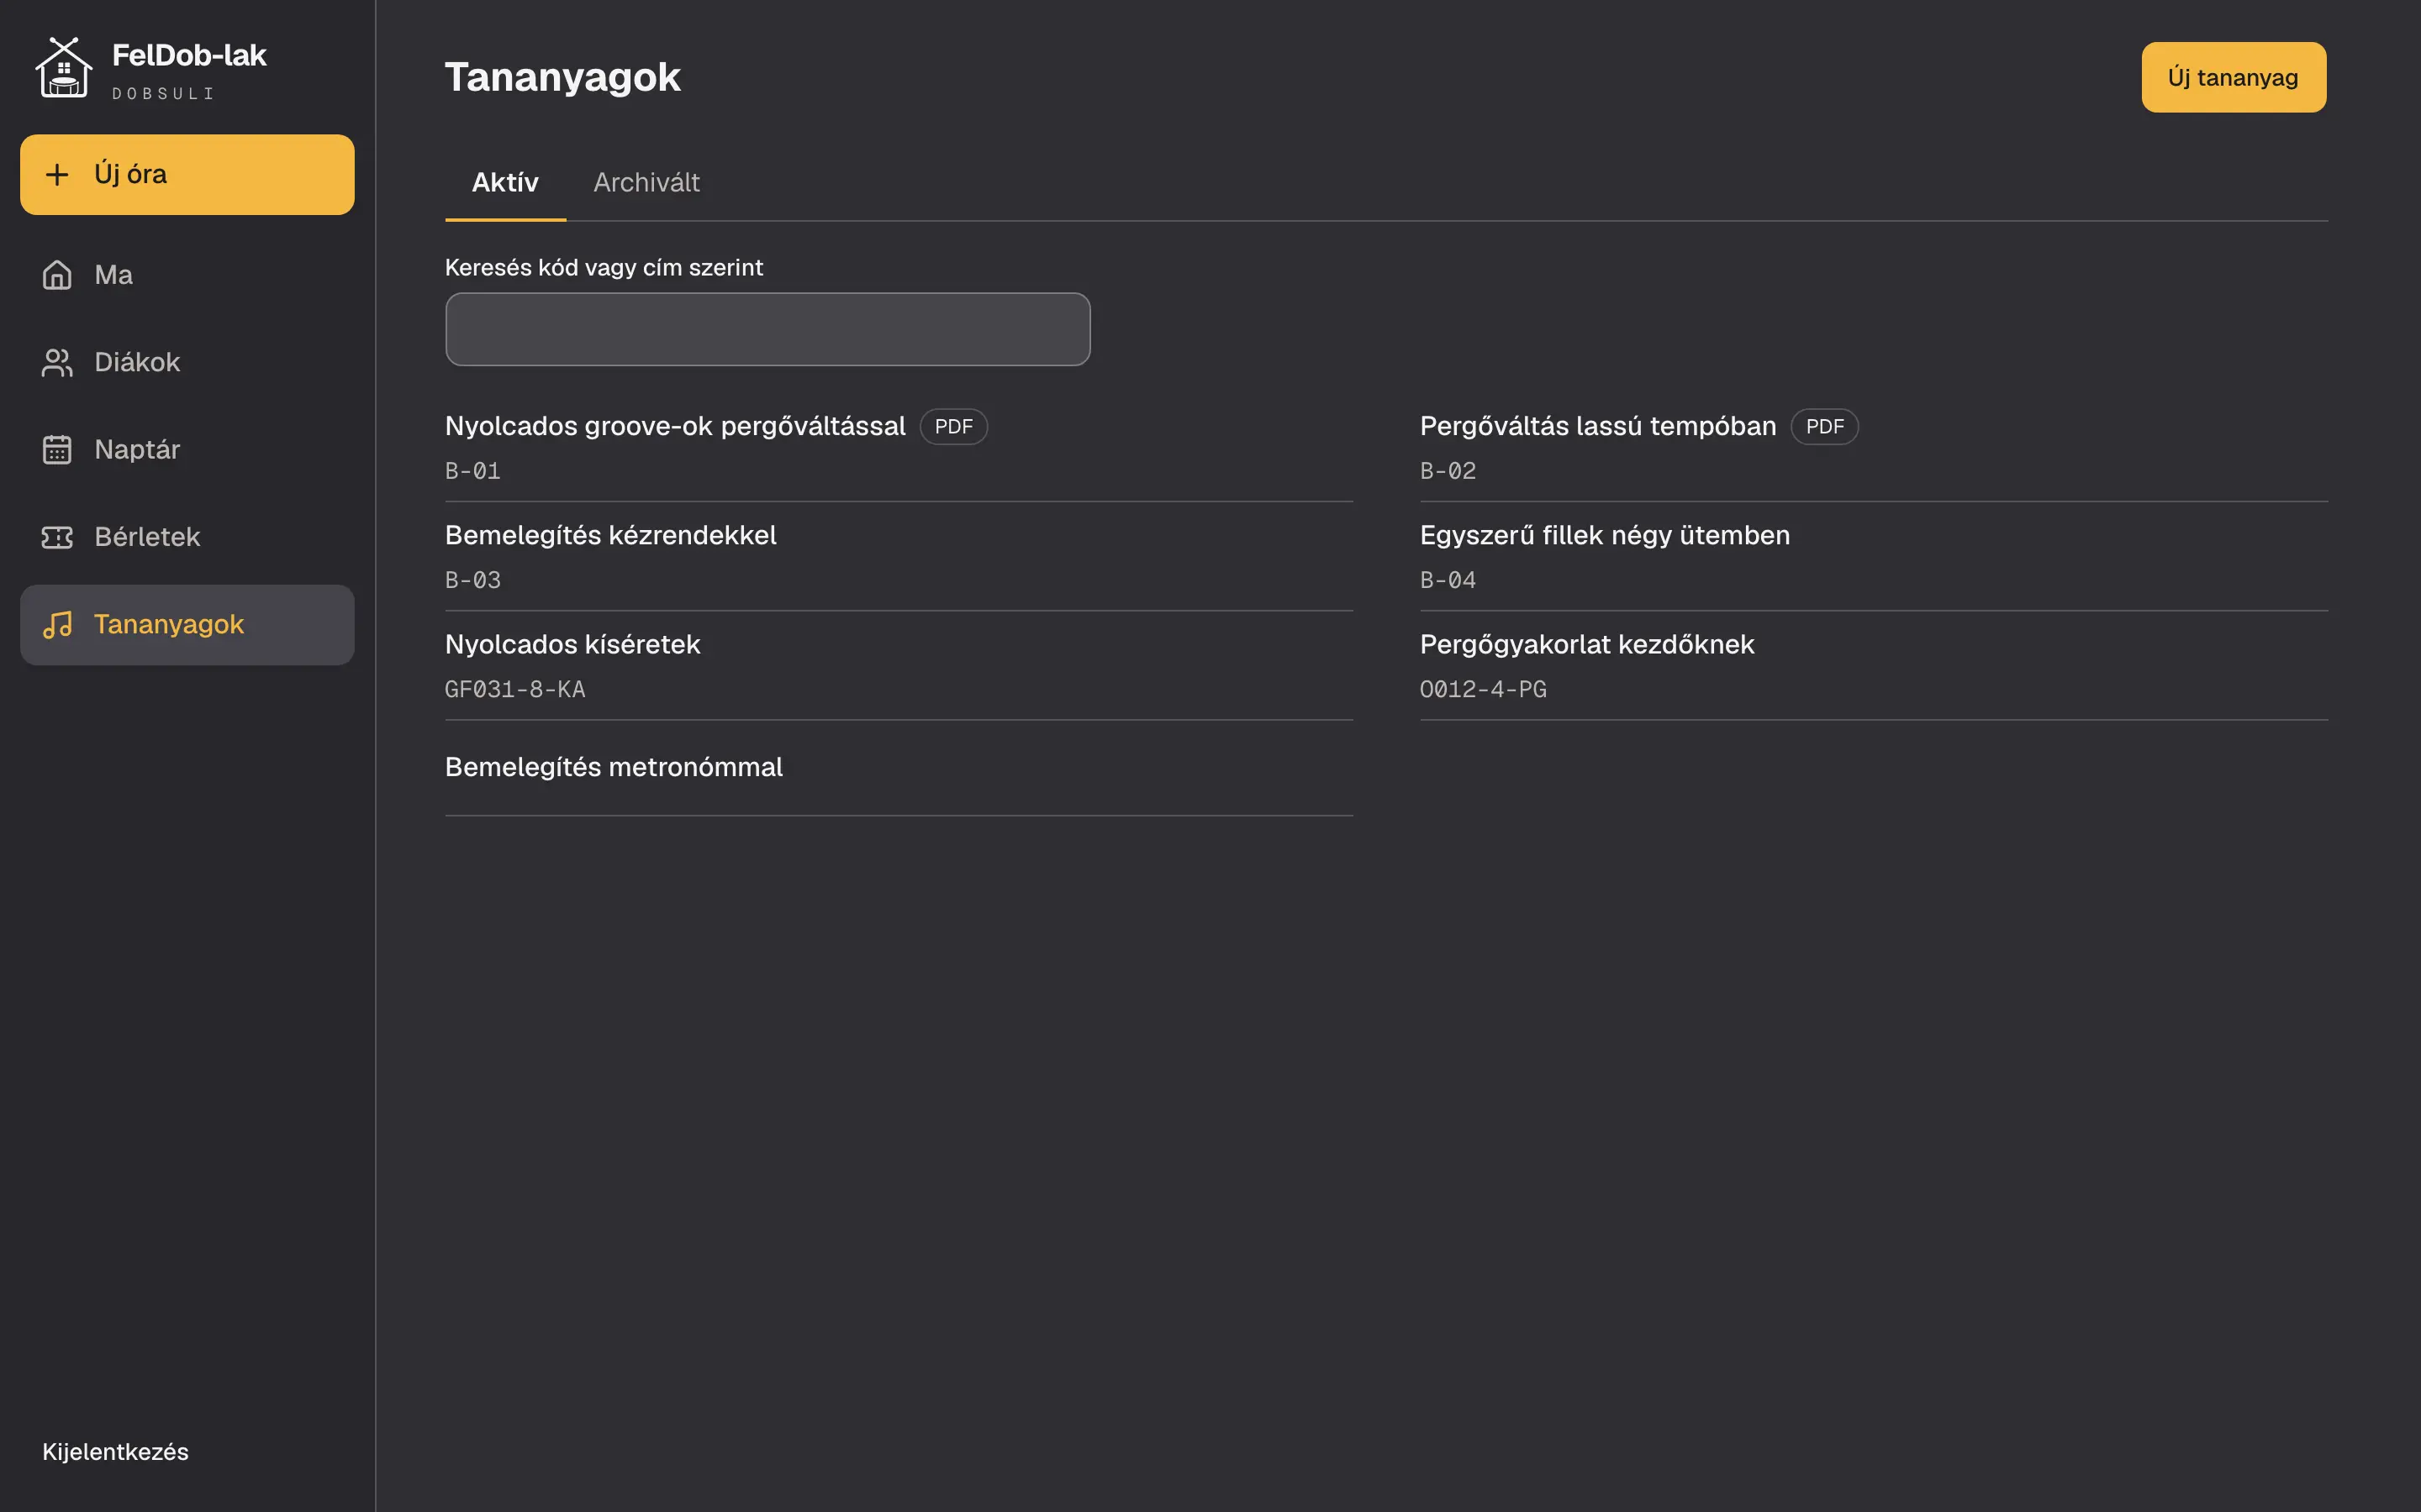
Task: Click the code B-02
Action: [1448, 471]
